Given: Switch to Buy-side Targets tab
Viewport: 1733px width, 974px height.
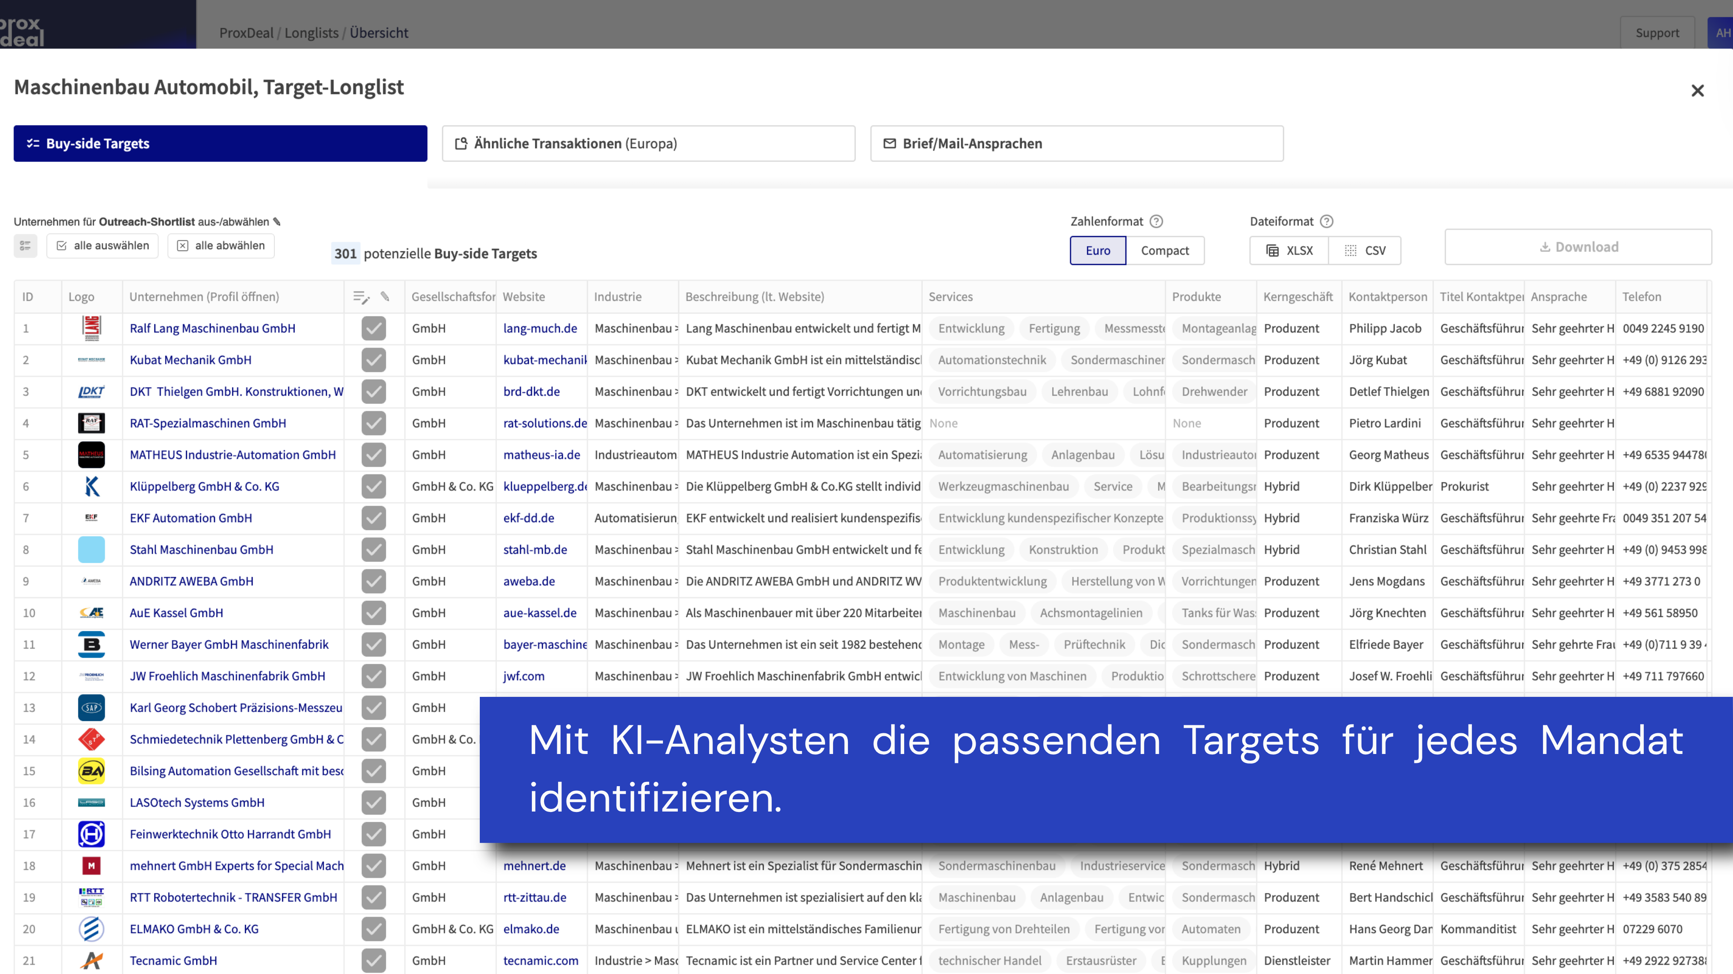Looking at the screenshot, I should [x=221, y=143].
